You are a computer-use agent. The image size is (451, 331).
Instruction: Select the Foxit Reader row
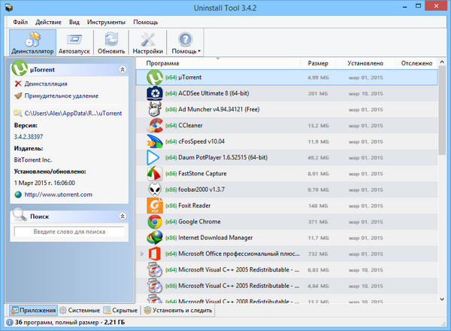point(287,205)
